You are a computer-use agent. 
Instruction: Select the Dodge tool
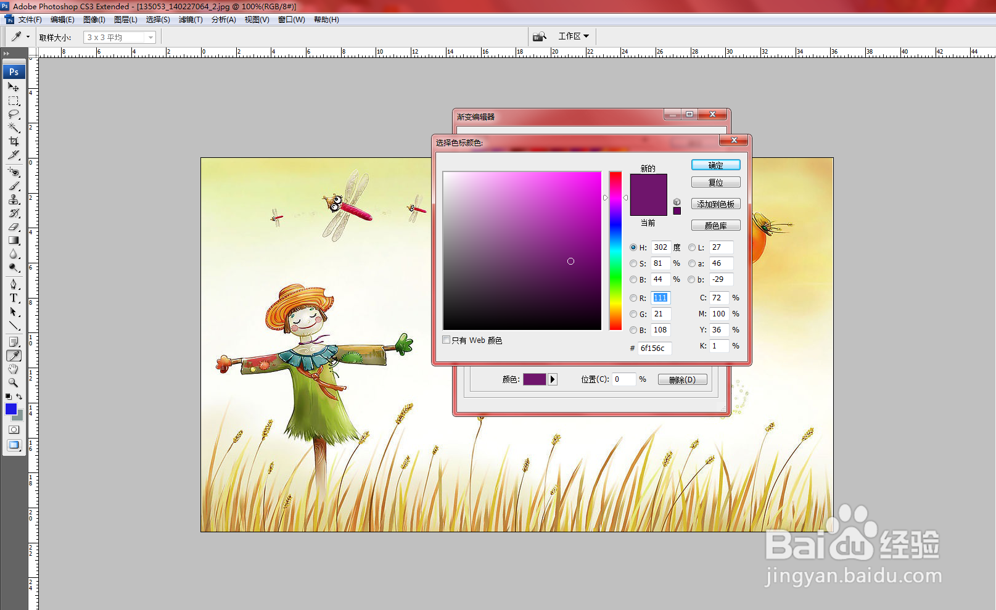click(14, 267)
